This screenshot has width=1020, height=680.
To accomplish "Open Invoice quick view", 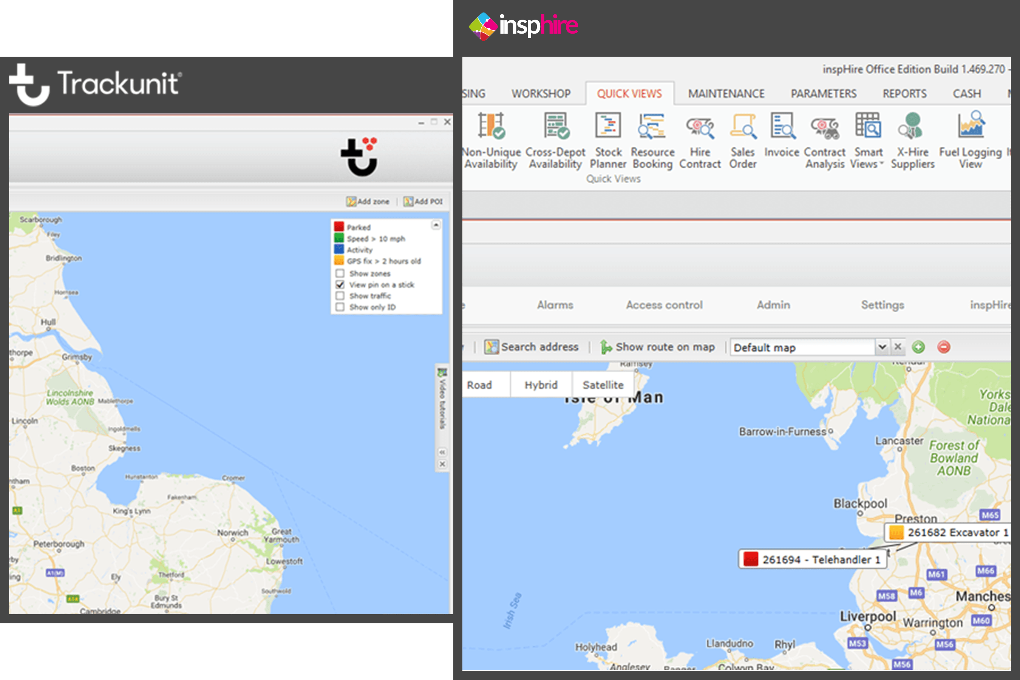I will (782, 135).
